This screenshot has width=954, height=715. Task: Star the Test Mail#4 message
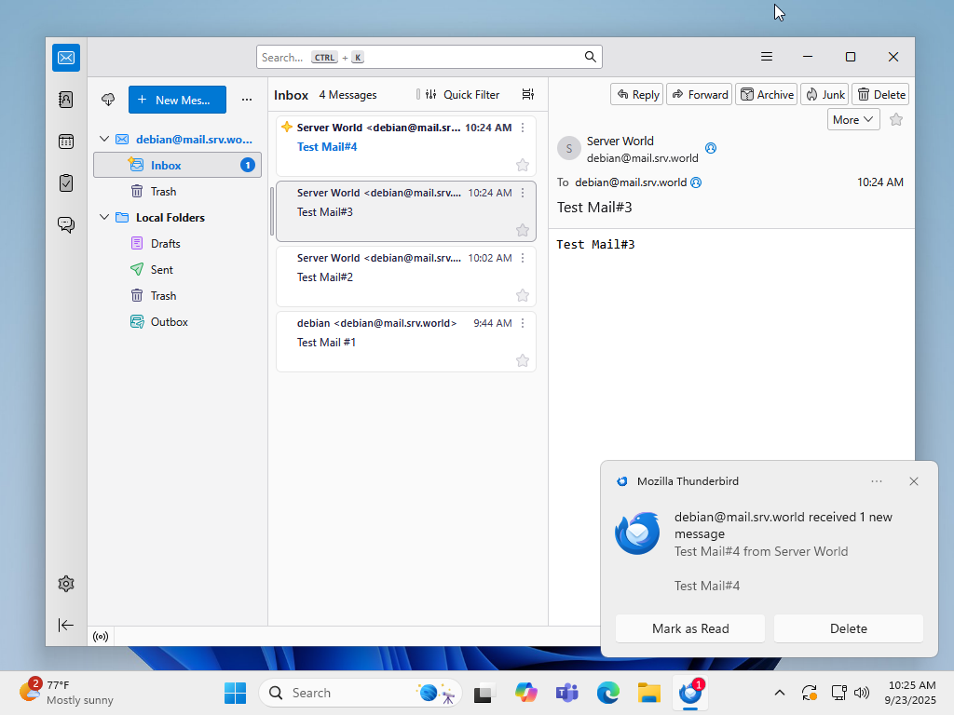pos(522,165)
